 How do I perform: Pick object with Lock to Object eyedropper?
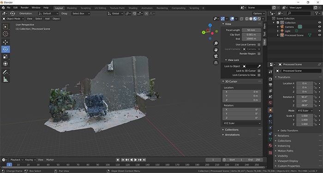259,66
